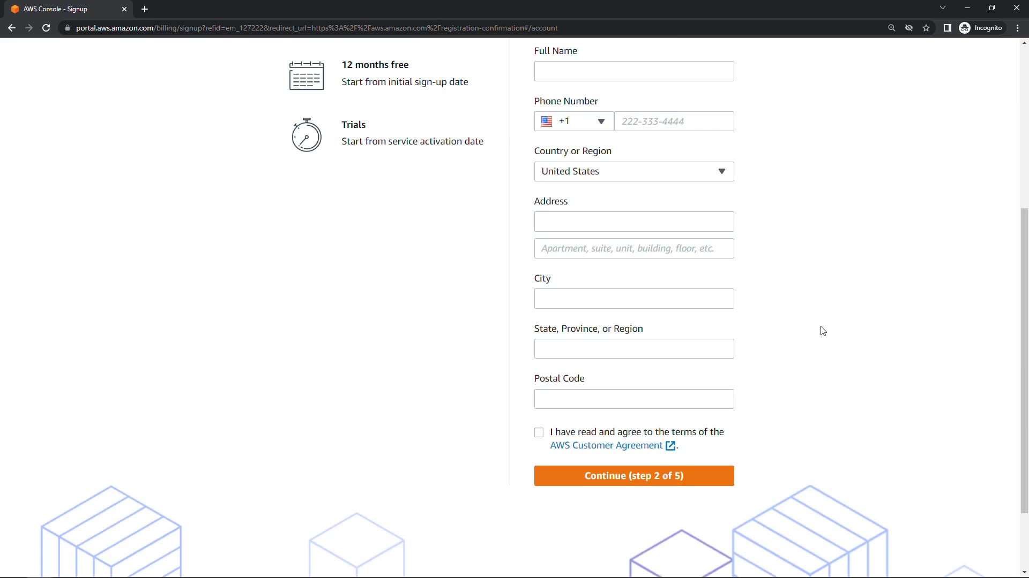Reload the AWS signup page
Screen dimensions: 1029x578
pos(46,28)
